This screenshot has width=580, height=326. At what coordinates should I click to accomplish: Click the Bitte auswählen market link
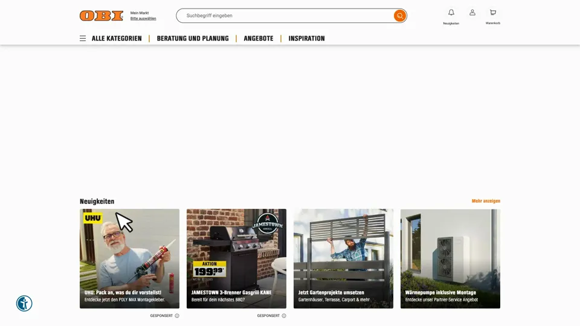(x=143, y=19)
